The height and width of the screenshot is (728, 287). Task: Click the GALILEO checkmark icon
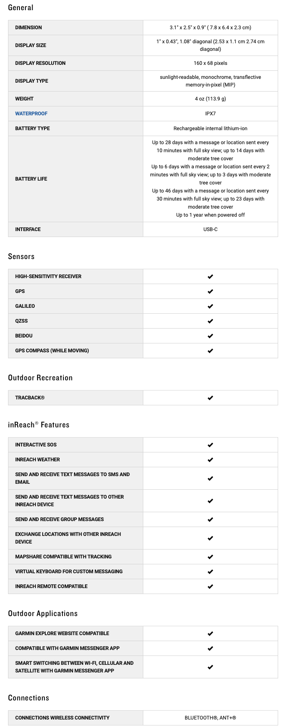[x=210, y=306]
